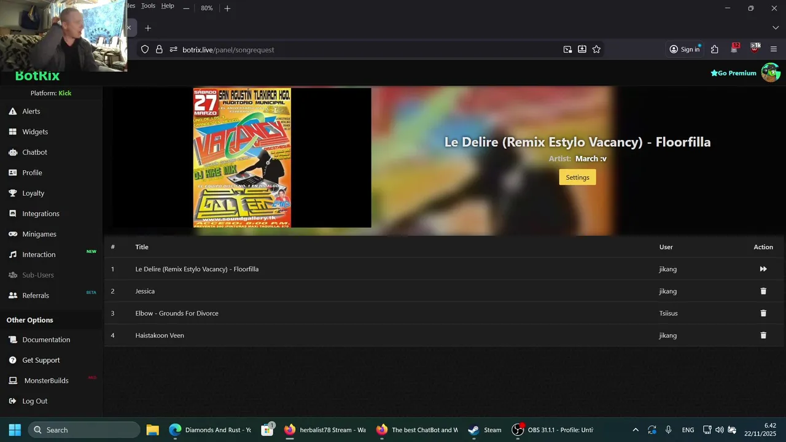Viewport: 786px width, 442px height.
Task: Click the extension icon with 12 badge
Action: (735, 48)
